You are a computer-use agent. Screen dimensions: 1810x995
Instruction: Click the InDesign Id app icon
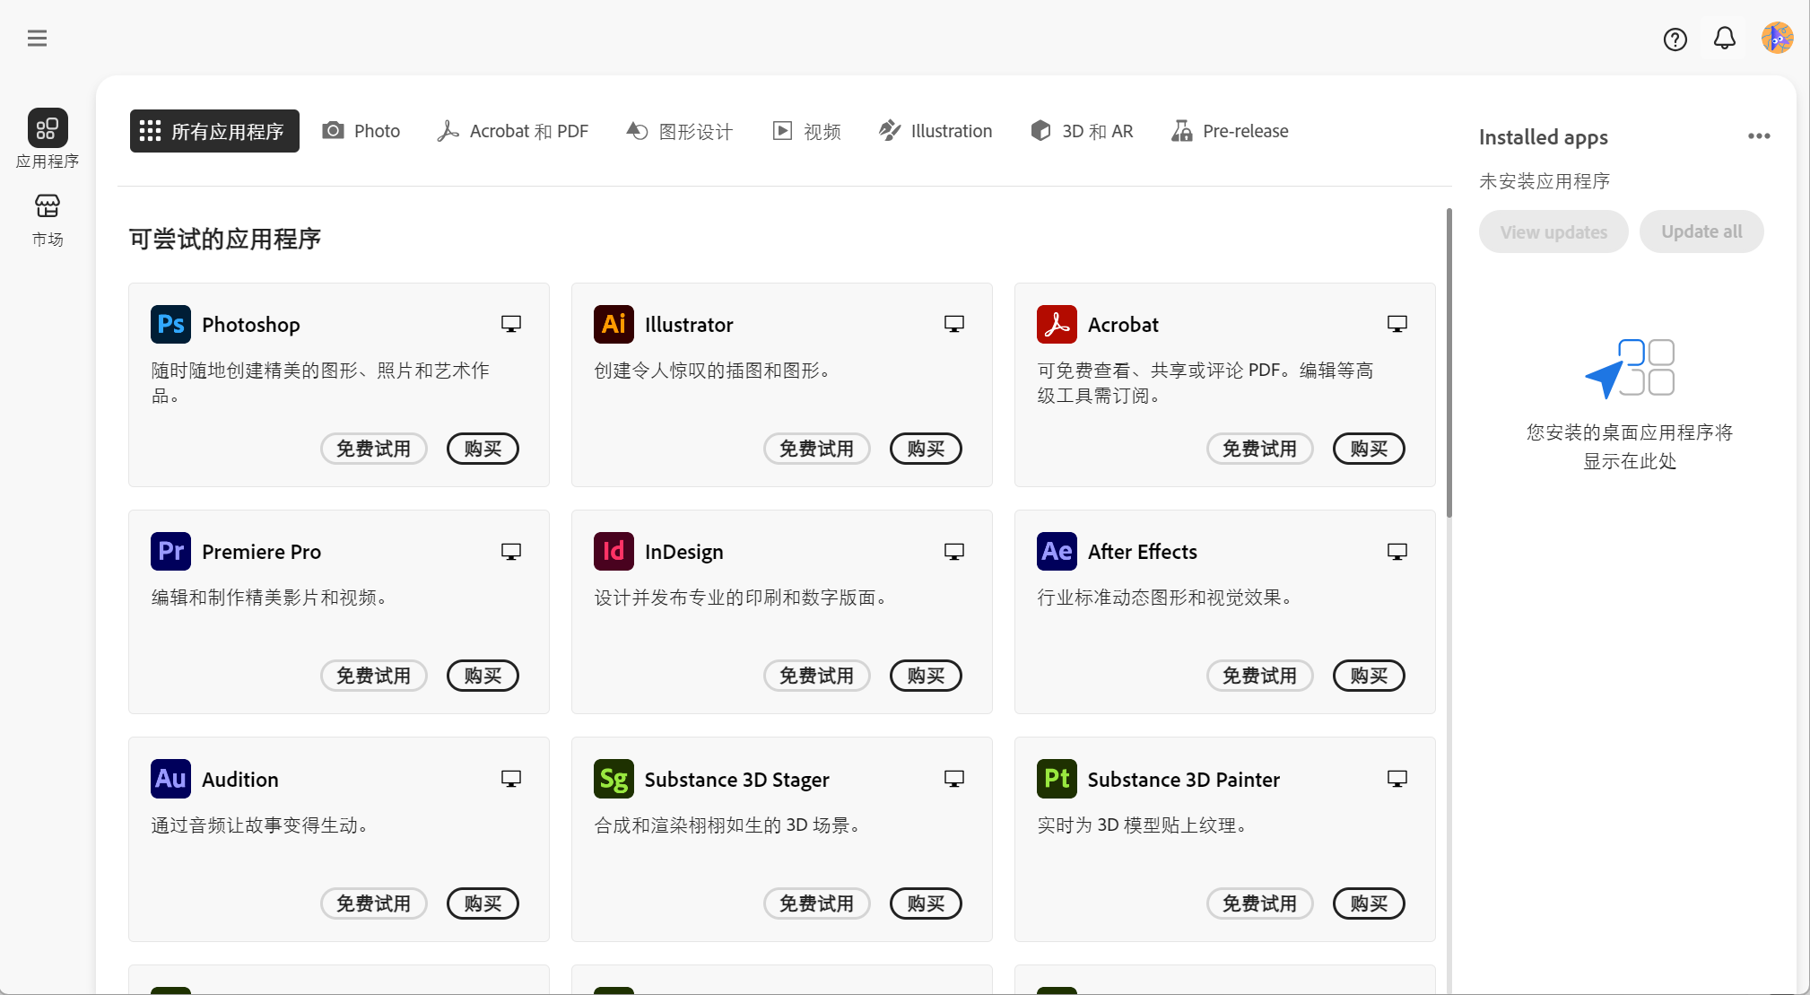[x=613, y=552]
